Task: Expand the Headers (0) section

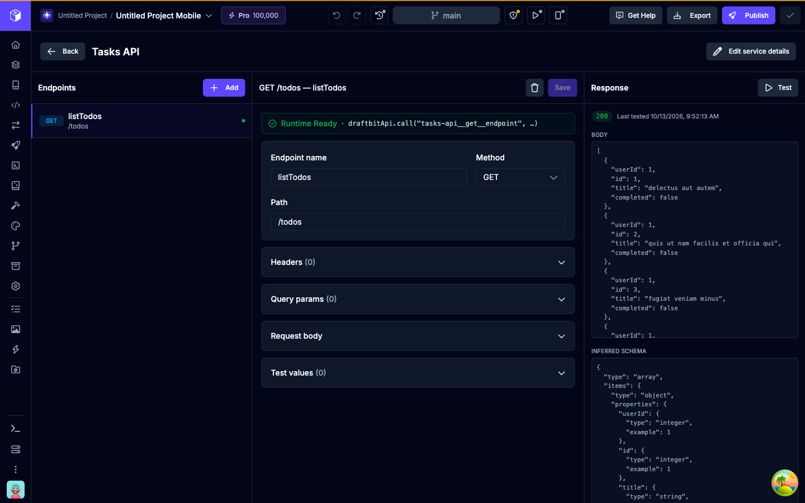Action: [x=418, y=262]
